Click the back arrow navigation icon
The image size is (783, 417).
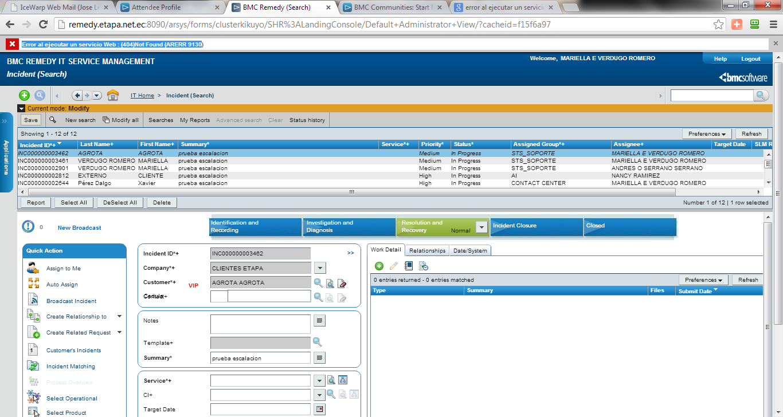(77, 96)
